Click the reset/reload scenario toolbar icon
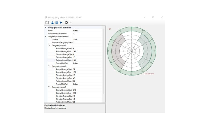209x129 pixels. click(x=47, y=23)
